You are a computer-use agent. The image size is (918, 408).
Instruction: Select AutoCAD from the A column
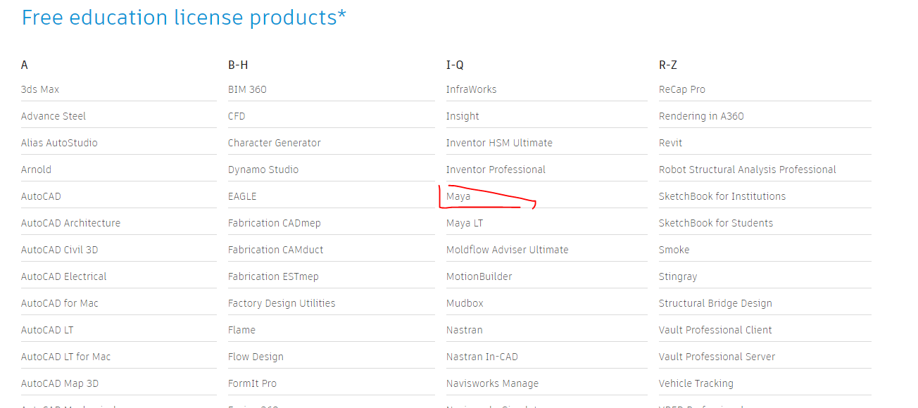pos(41,196)
